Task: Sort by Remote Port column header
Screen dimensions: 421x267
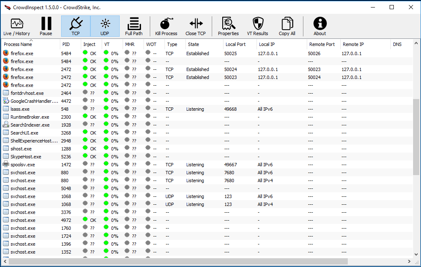Action: (x=323, y=44)
